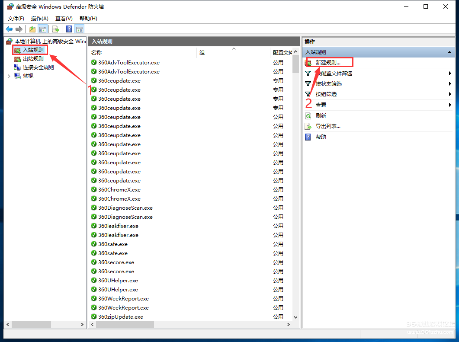The height and width of the screenshot is (342, 459).
Task: Click tree pane horizontal scrollbar left arrow
Action: tap(8, 324)
